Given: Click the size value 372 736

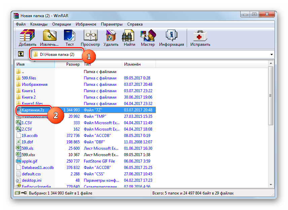Looking at the screenshot, I should [73, 135].
